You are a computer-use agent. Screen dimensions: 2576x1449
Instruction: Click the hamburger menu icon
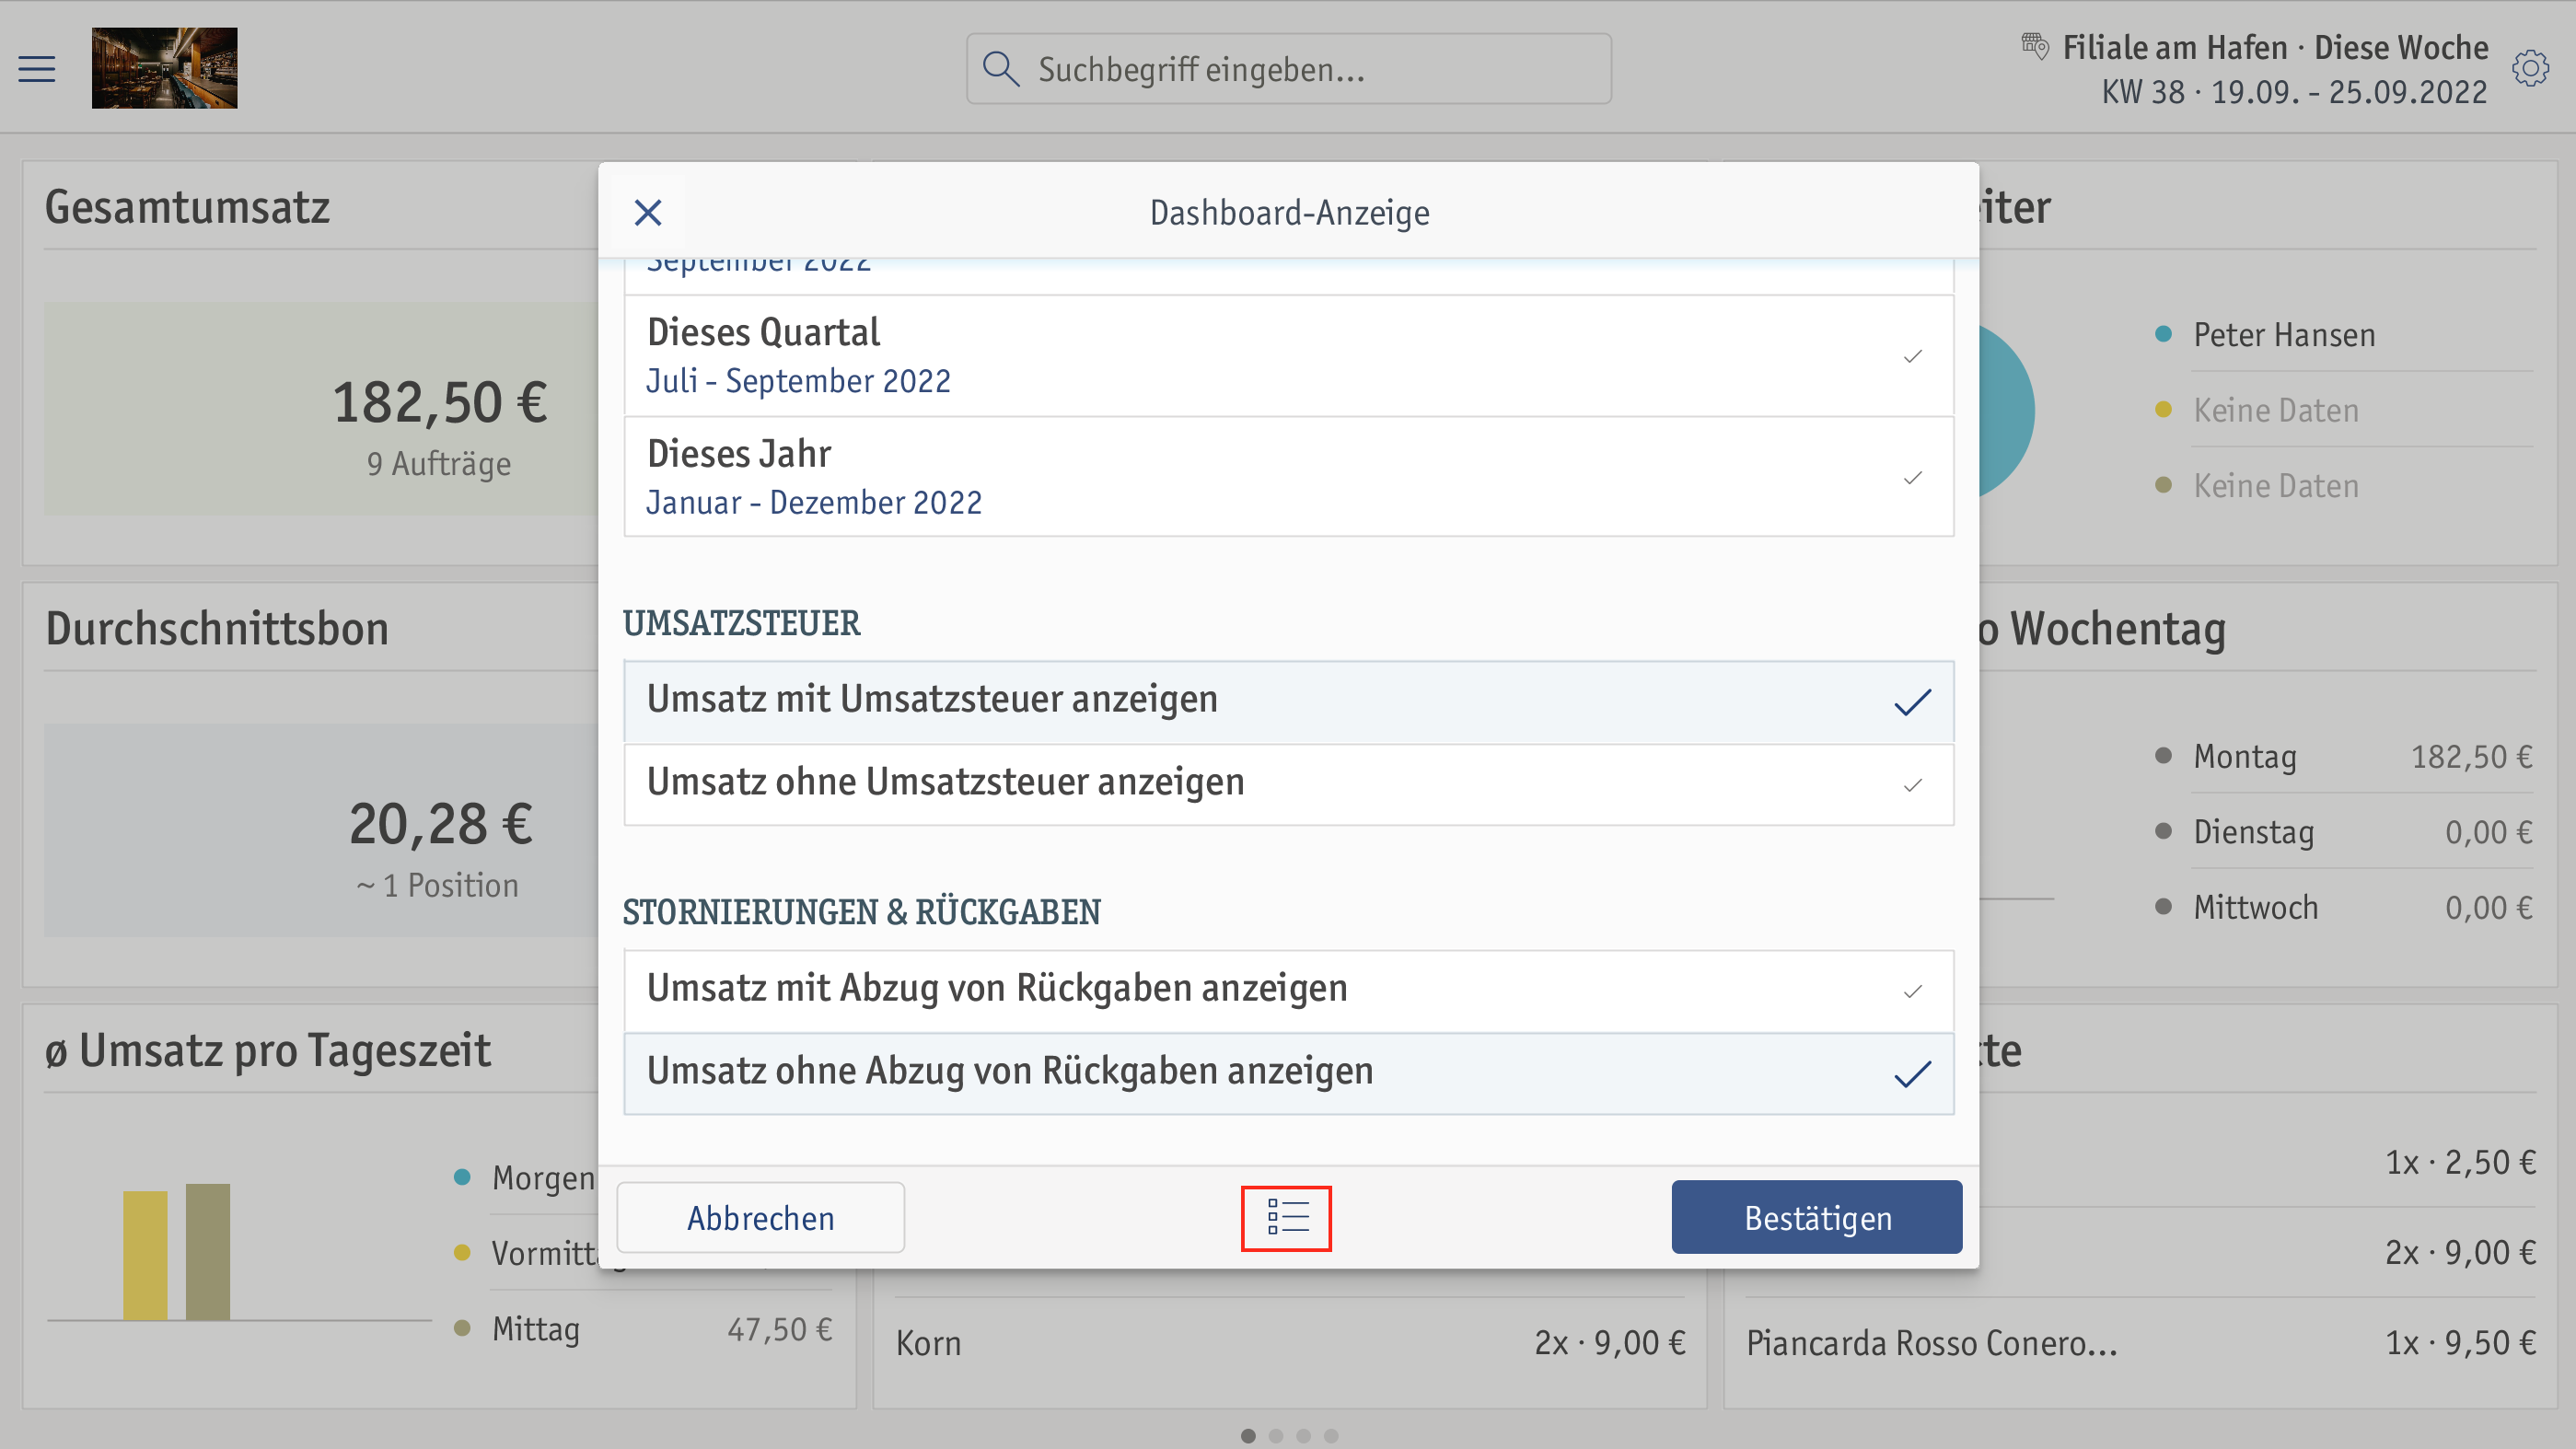pyautogui.click(x=37, y=69)
